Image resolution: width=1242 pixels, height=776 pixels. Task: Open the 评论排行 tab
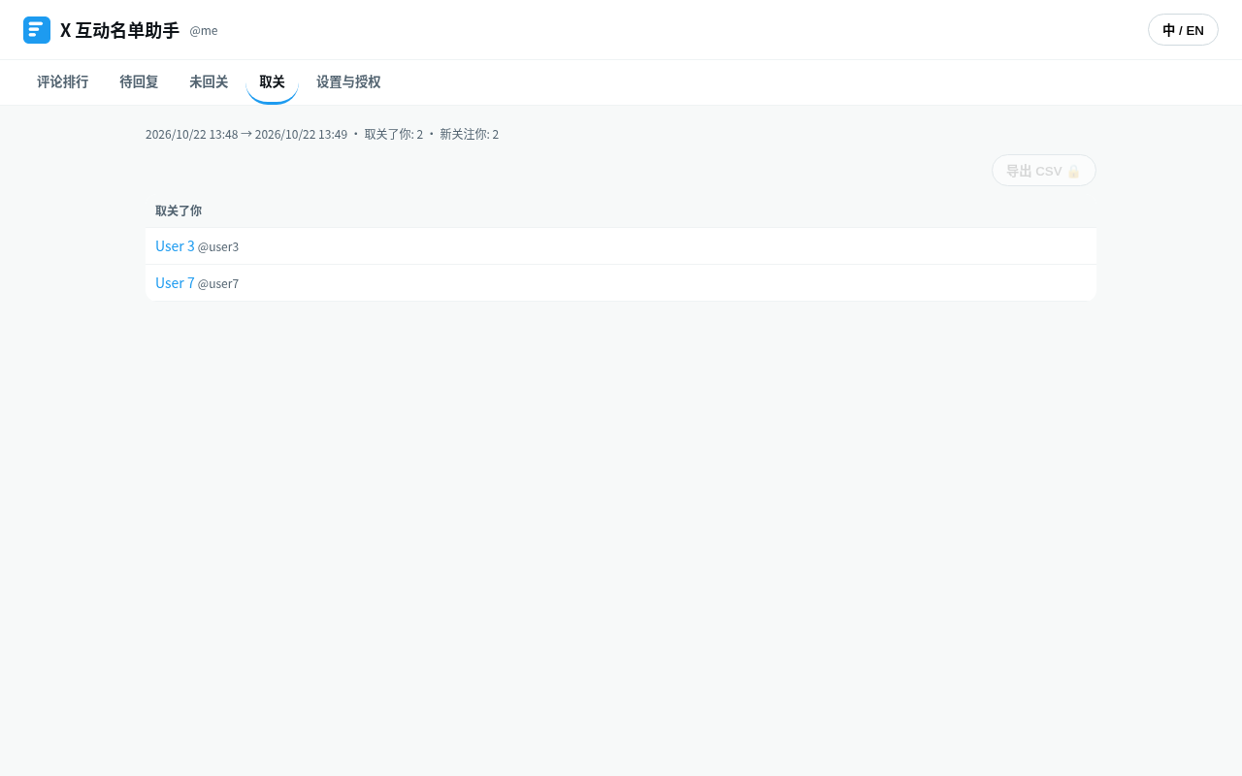[x=62, y=82]
